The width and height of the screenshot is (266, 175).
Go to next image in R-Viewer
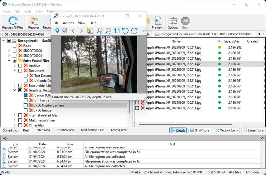click(x=81, y=31)
